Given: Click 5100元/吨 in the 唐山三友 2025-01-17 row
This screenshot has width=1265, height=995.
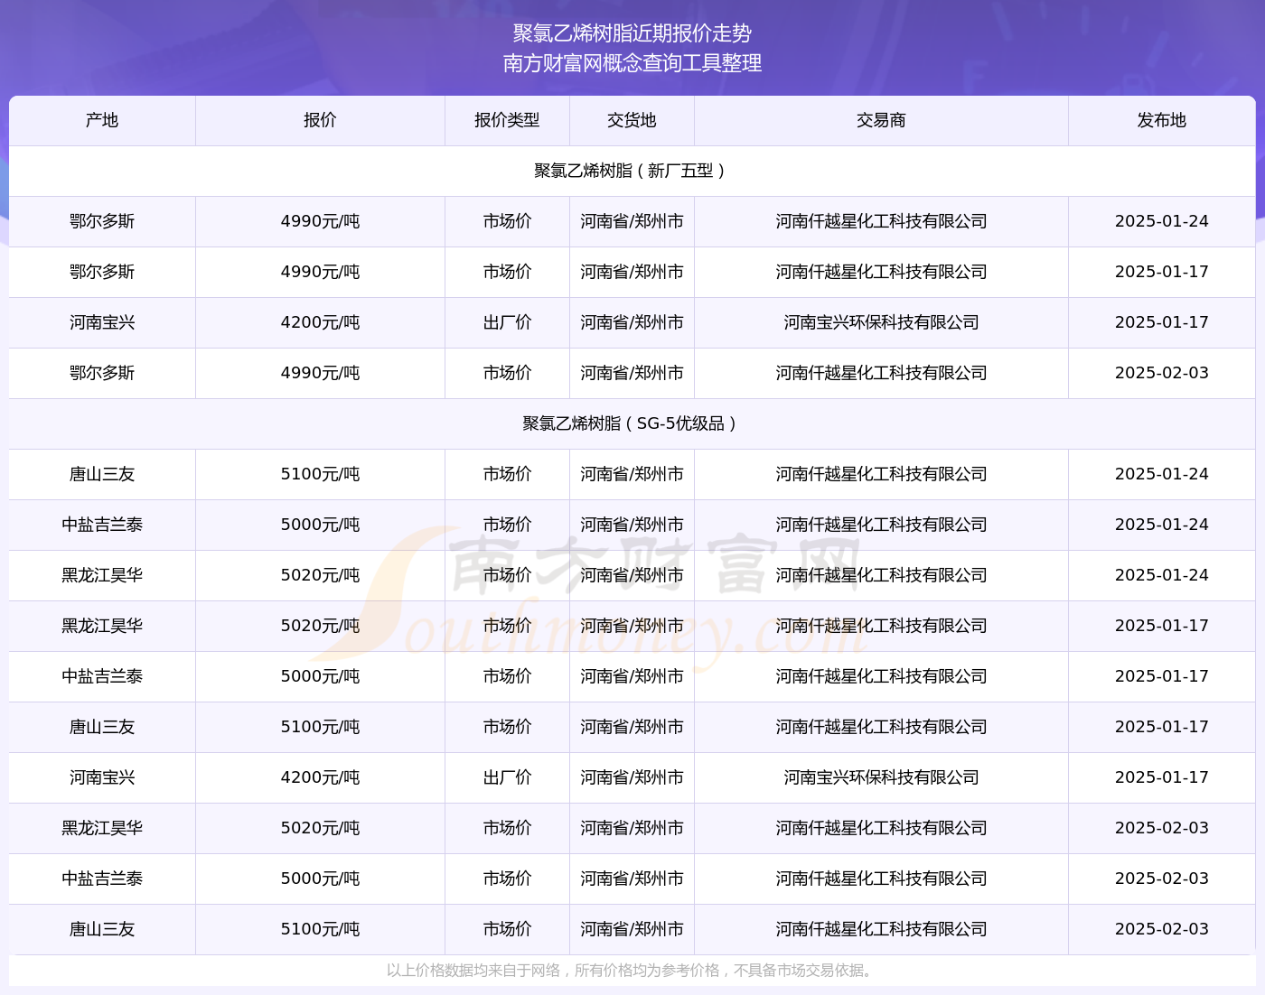Looking at the screenshot, I should 320,727.
